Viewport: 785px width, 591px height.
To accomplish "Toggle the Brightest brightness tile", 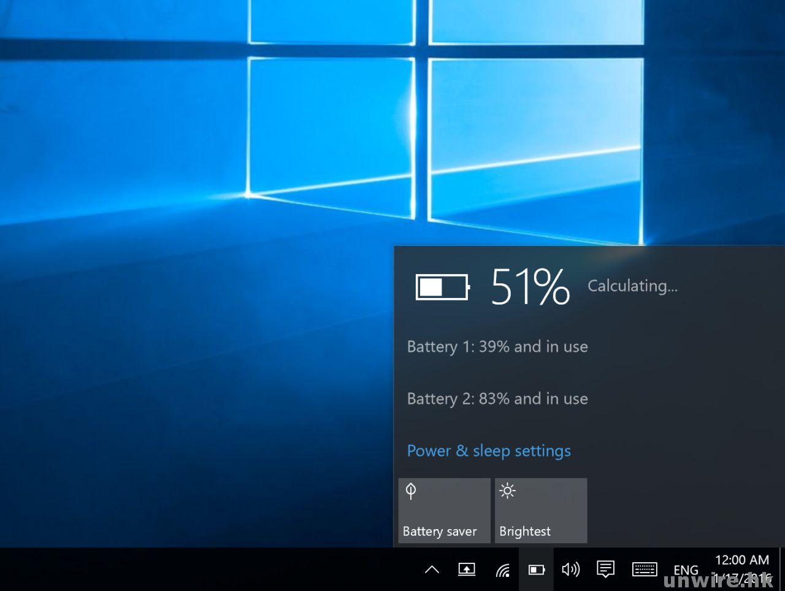I will click(540, 510).
